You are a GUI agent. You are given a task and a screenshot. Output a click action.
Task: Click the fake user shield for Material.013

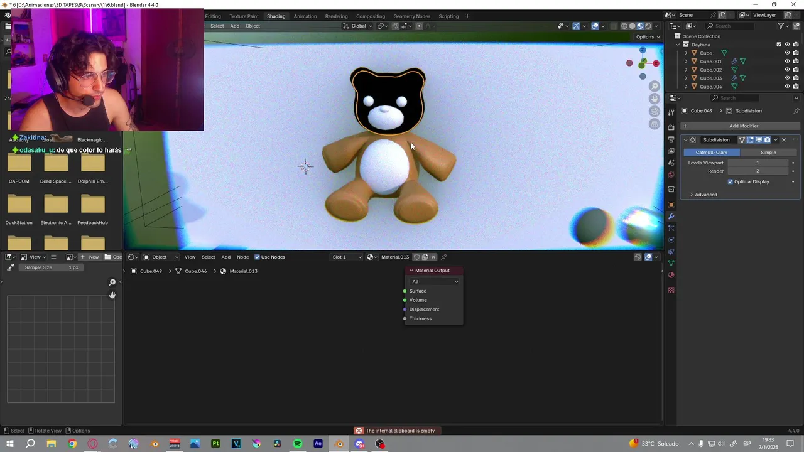pos(416,257)
